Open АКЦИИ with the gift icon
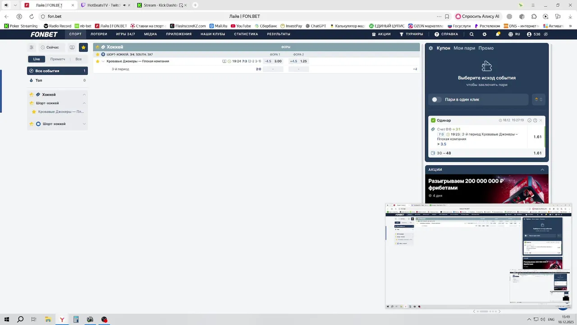577x325 pixels. coord(381,34)
